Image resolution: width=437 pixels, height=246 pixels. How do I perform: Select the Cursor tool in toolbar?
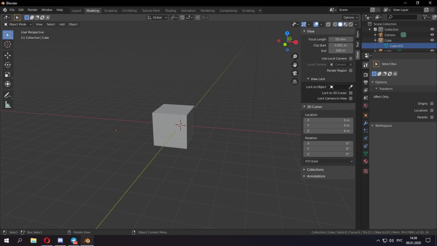point(8,44)
